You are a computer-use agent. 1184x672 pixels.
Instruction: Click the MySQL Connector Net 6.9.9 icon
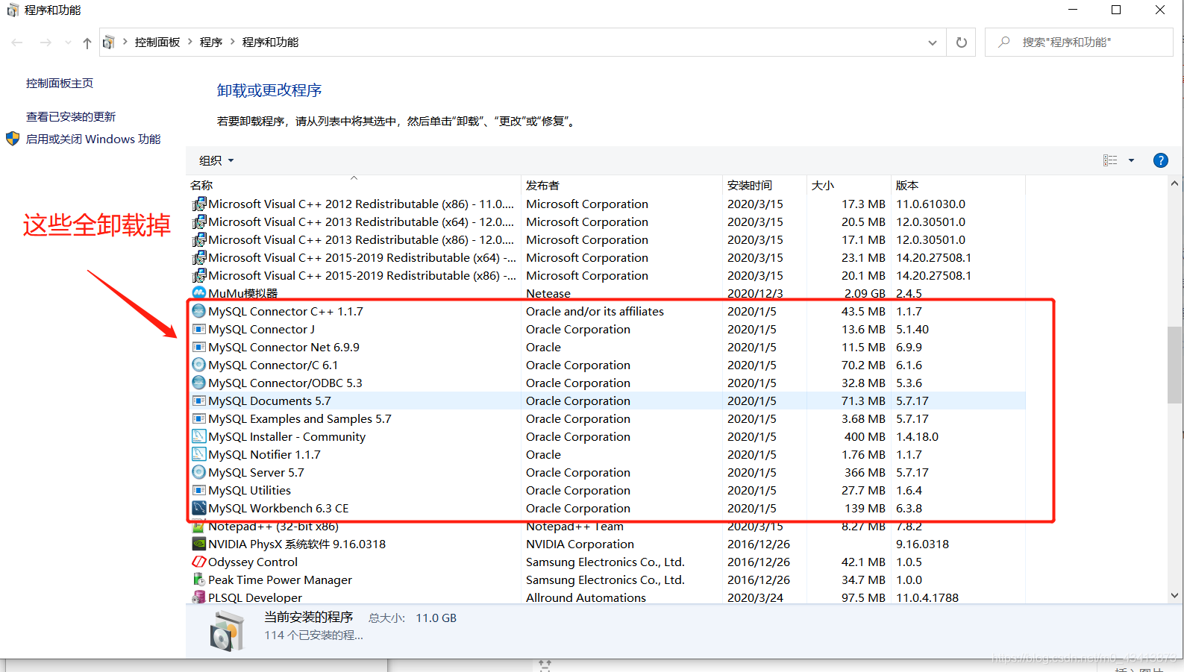198,347
